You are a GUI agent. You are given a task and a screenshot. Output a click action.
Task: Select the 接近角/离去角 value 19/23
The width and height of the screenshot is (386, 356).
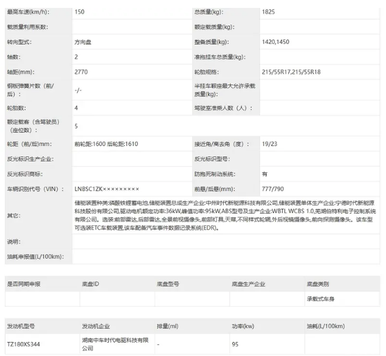click(x=269, y=144)
